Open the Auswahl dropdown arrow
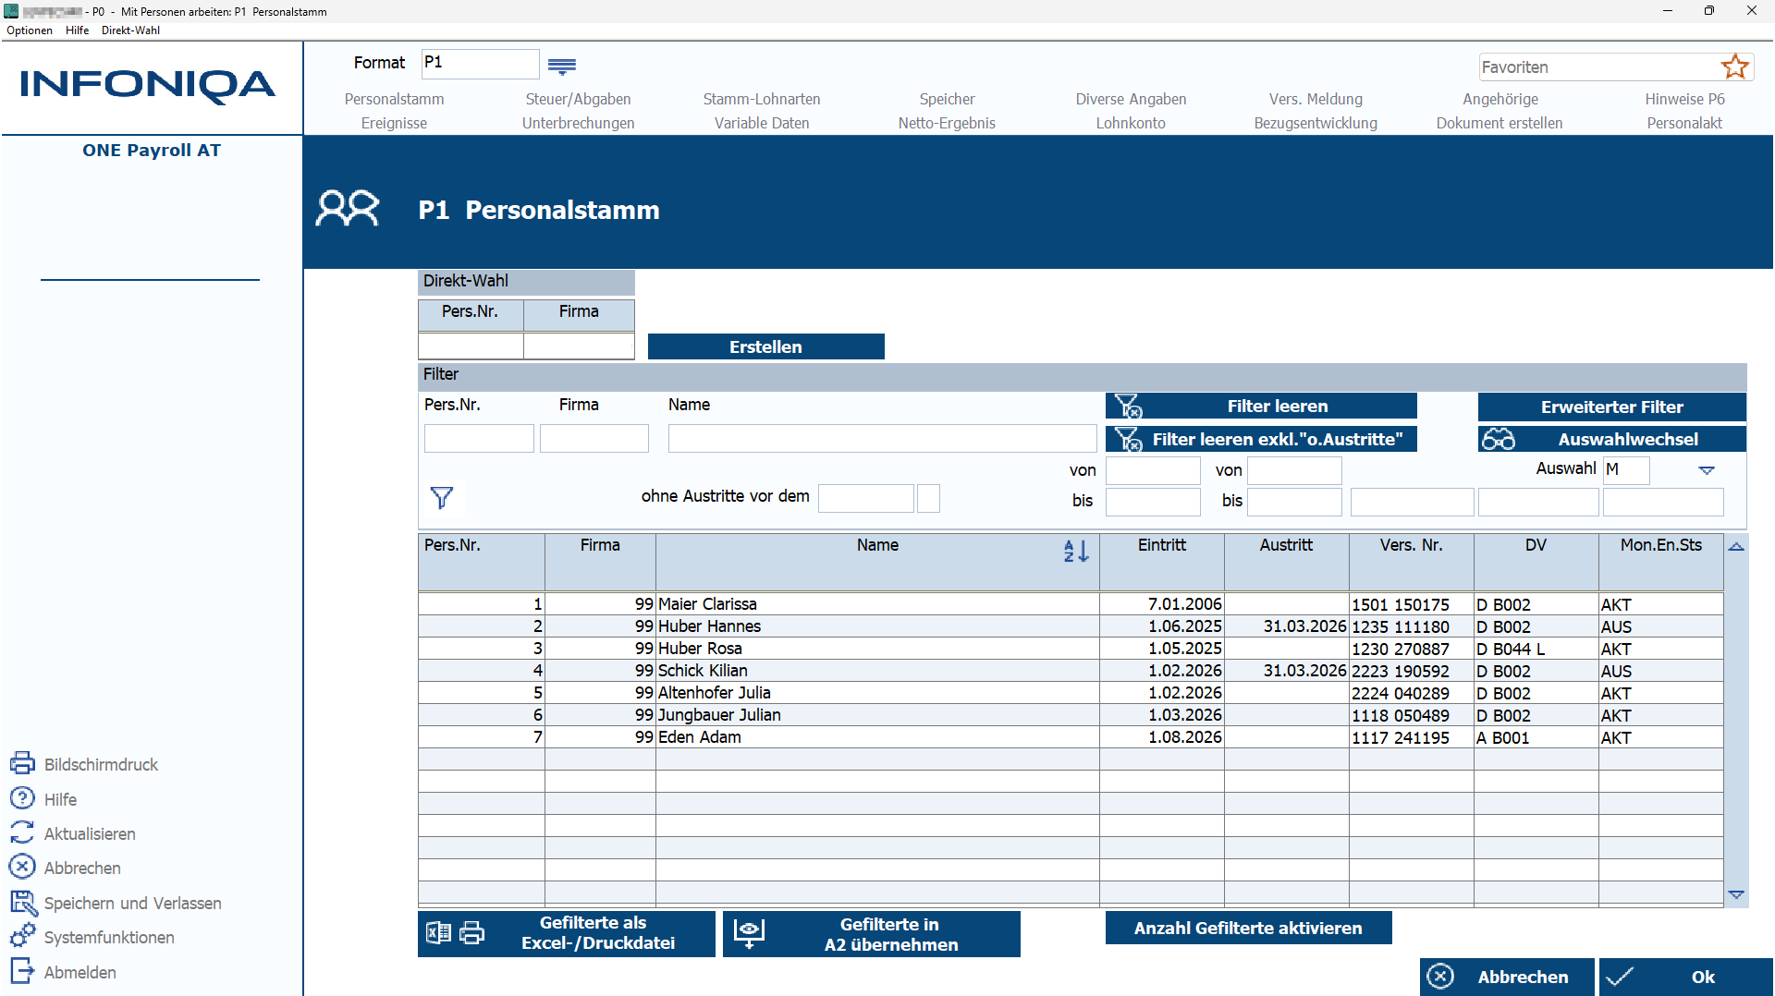 pos(1707,470)
